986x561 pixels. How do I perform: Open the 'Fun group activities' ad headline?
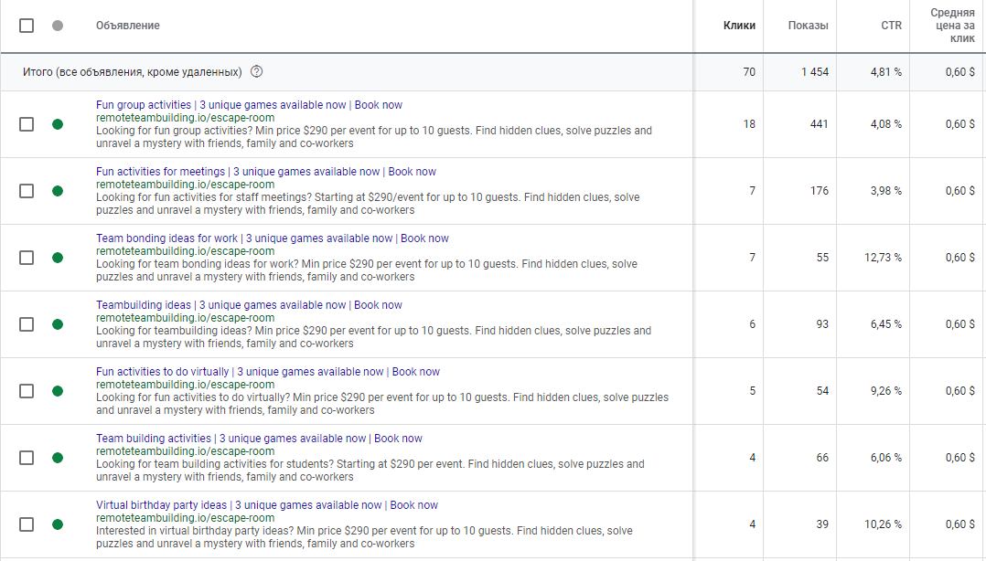coord(249,105)
